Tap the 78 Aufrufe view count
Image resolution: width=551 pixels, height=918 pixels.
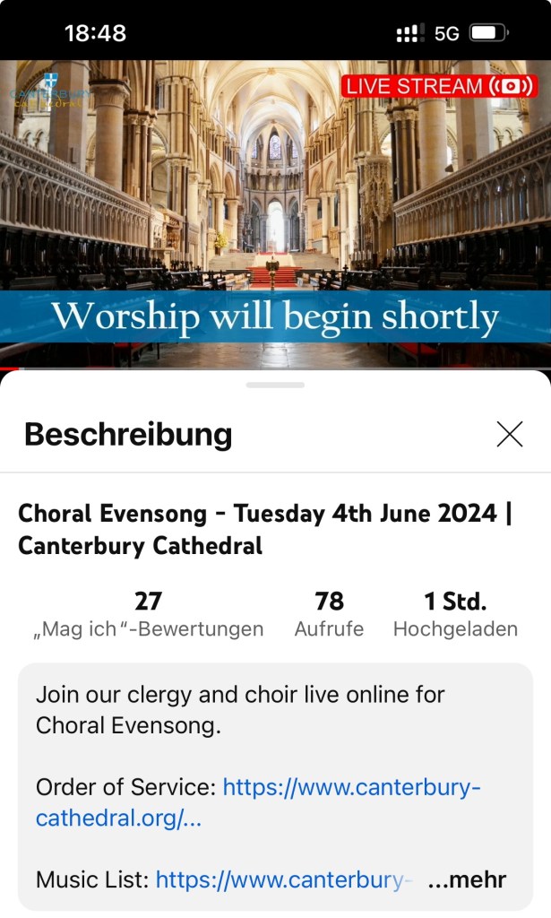pyautogui.click(x=329, y=614)
